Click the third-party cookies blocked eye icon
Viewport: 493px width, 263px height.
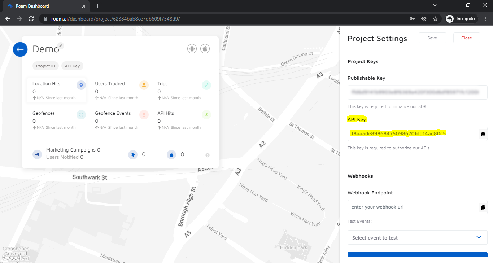[424, 19]
